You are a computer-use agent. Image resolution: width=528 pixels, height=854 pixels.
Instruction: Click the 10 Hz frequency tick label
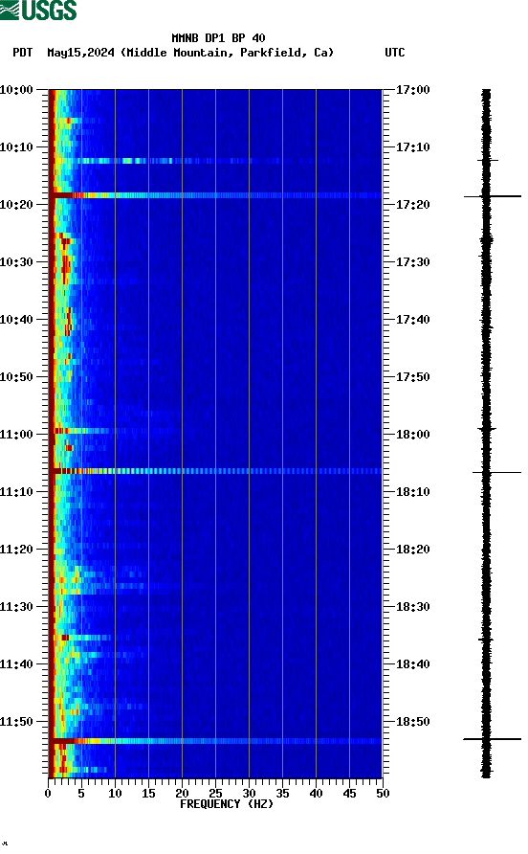tap(115, 794)
